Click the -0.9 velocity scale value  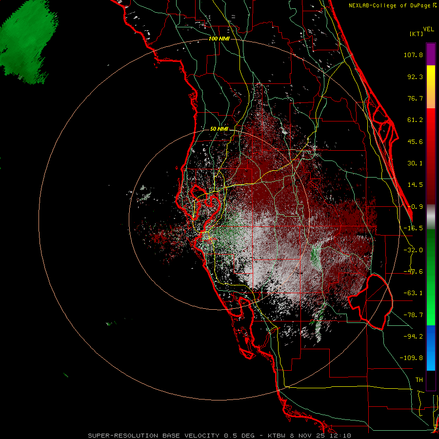click(x=415, y=207)
